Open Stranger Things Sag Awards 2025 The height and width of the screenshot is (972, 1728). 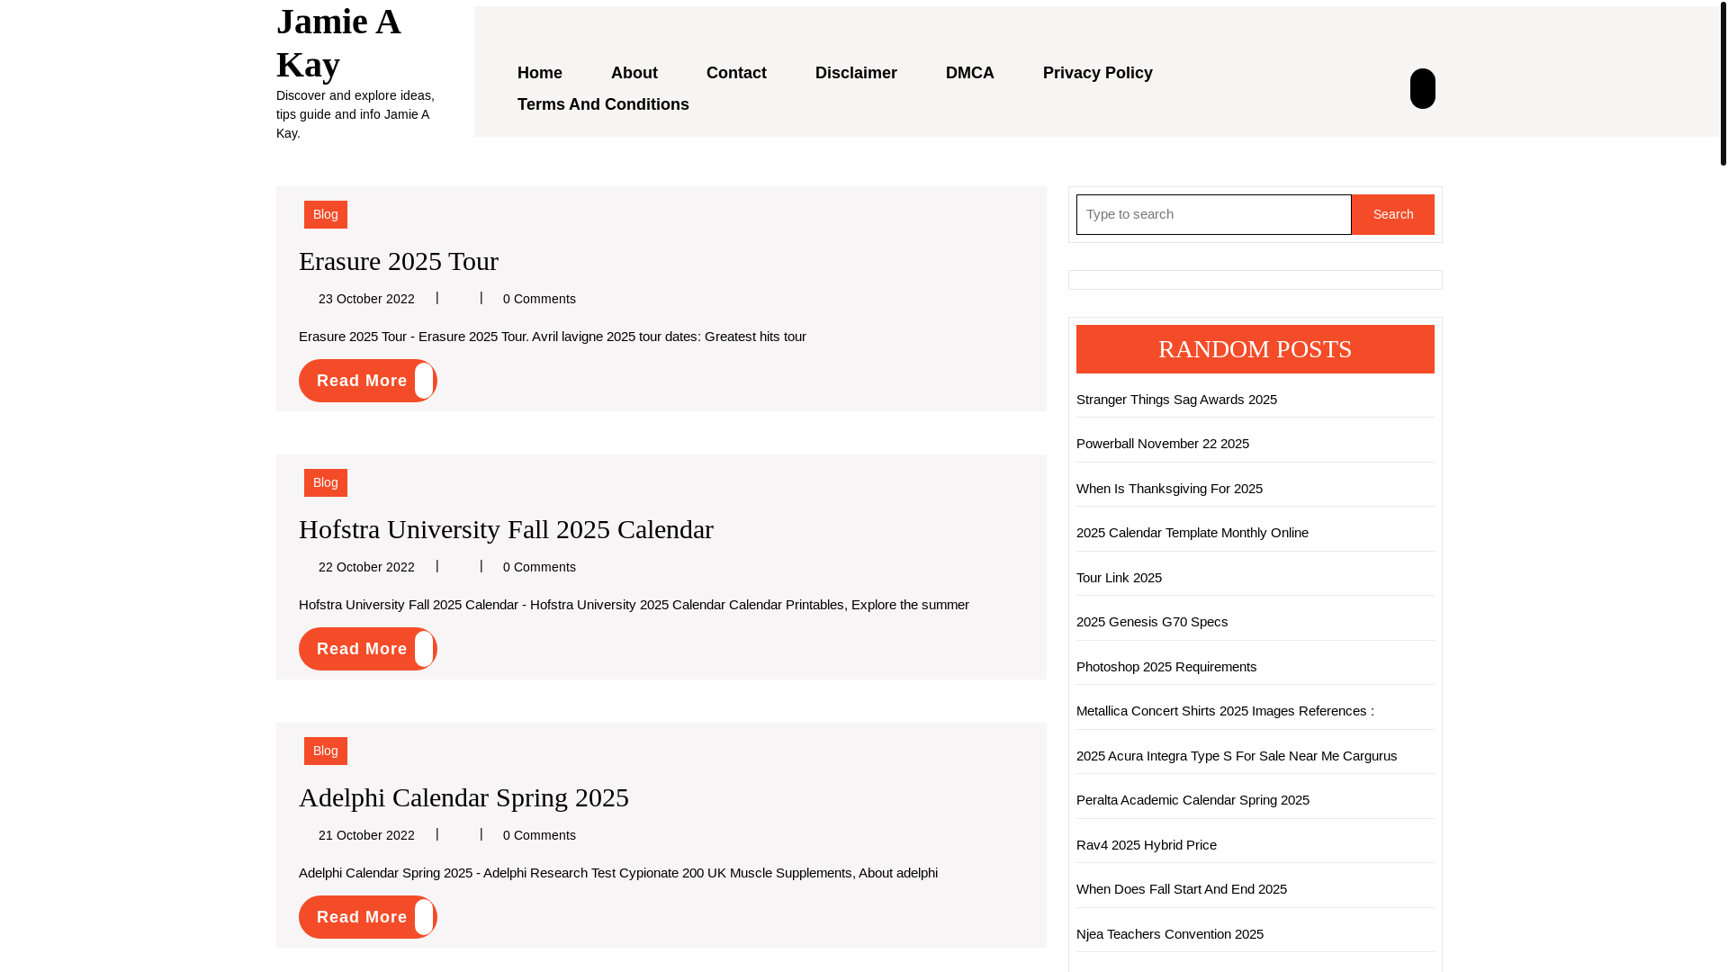(1176, 400)
